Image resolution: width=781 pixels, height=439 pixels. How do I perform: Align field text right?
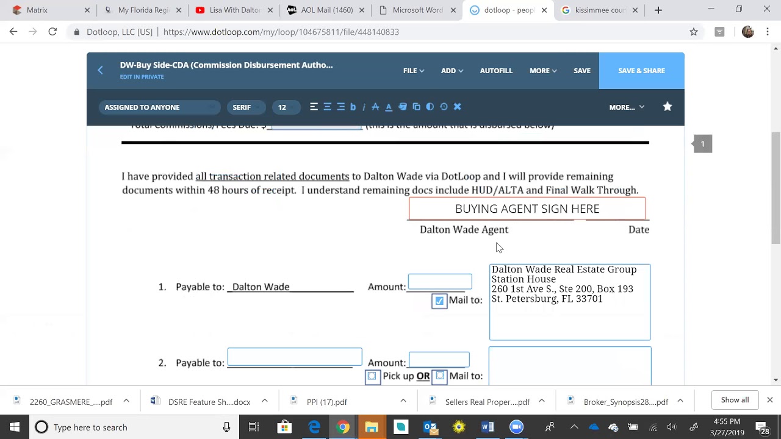(340, 107)
